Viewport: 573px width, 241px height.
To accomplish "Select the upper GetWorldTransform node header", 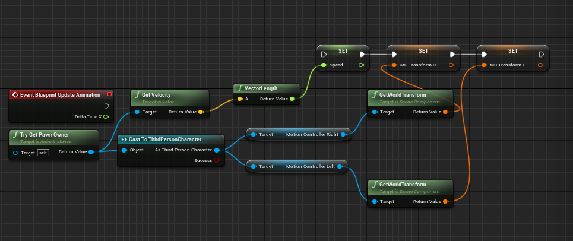I will [x=410, y=97].
